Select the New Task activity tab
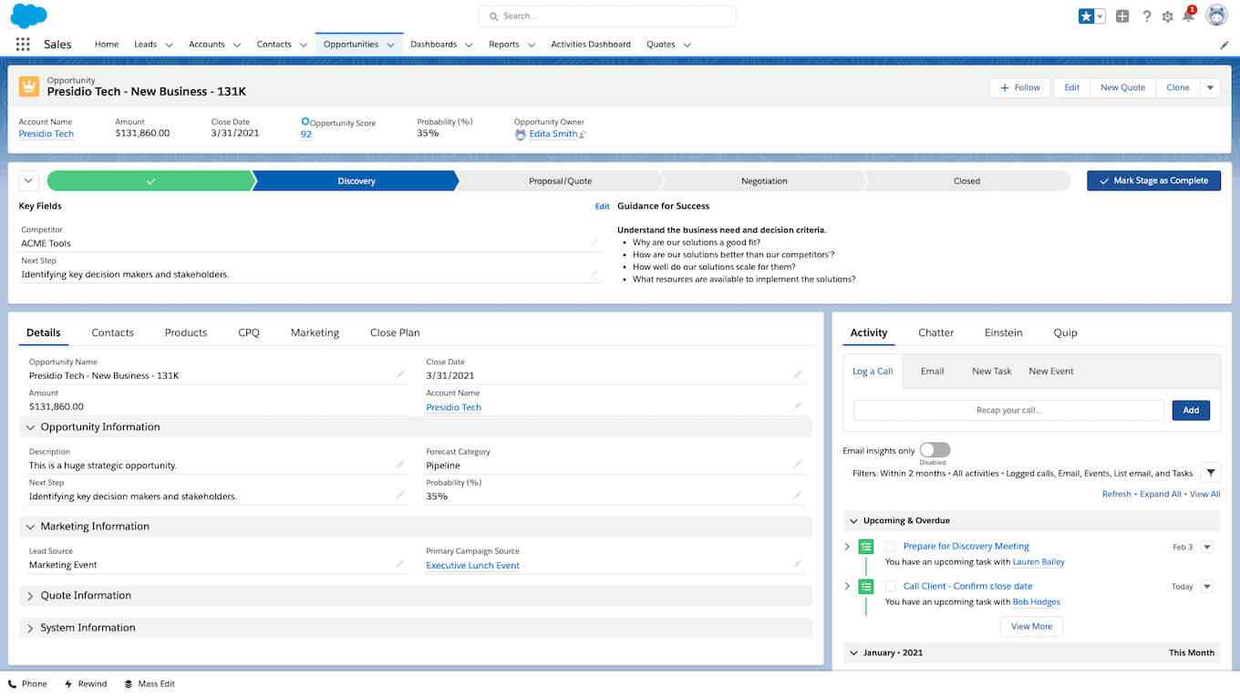Image resolution: width=1240 pixels, height=697 pixels. [x=992, y=371]
